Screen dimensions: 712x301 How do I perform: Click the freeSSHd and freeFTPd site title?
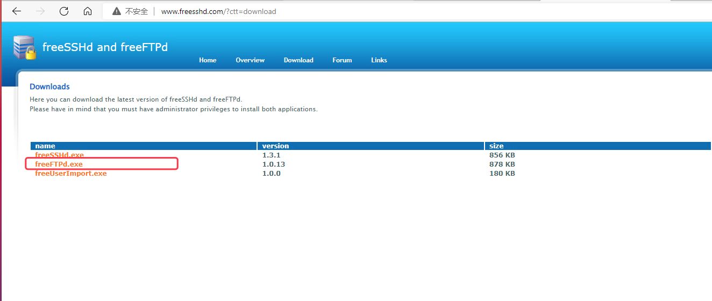[x=105, y=47]
